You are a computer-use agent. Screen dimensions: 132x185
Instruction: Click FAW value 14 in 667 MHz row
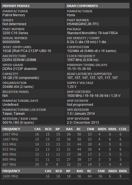tap(90, 165)
